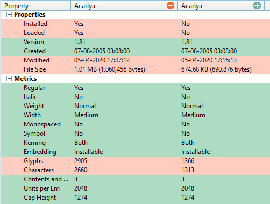Screen dimensions: 270x204
Task: Select the Version row
Action: click(x=136, y=42)
